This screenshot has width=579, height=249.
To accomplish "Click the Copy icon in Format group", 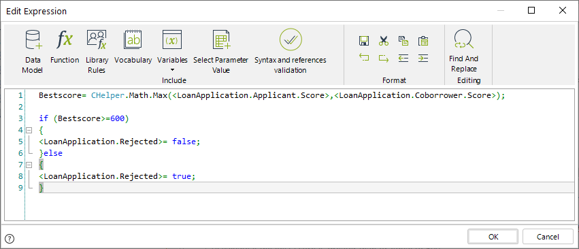I will click(403, 41).
